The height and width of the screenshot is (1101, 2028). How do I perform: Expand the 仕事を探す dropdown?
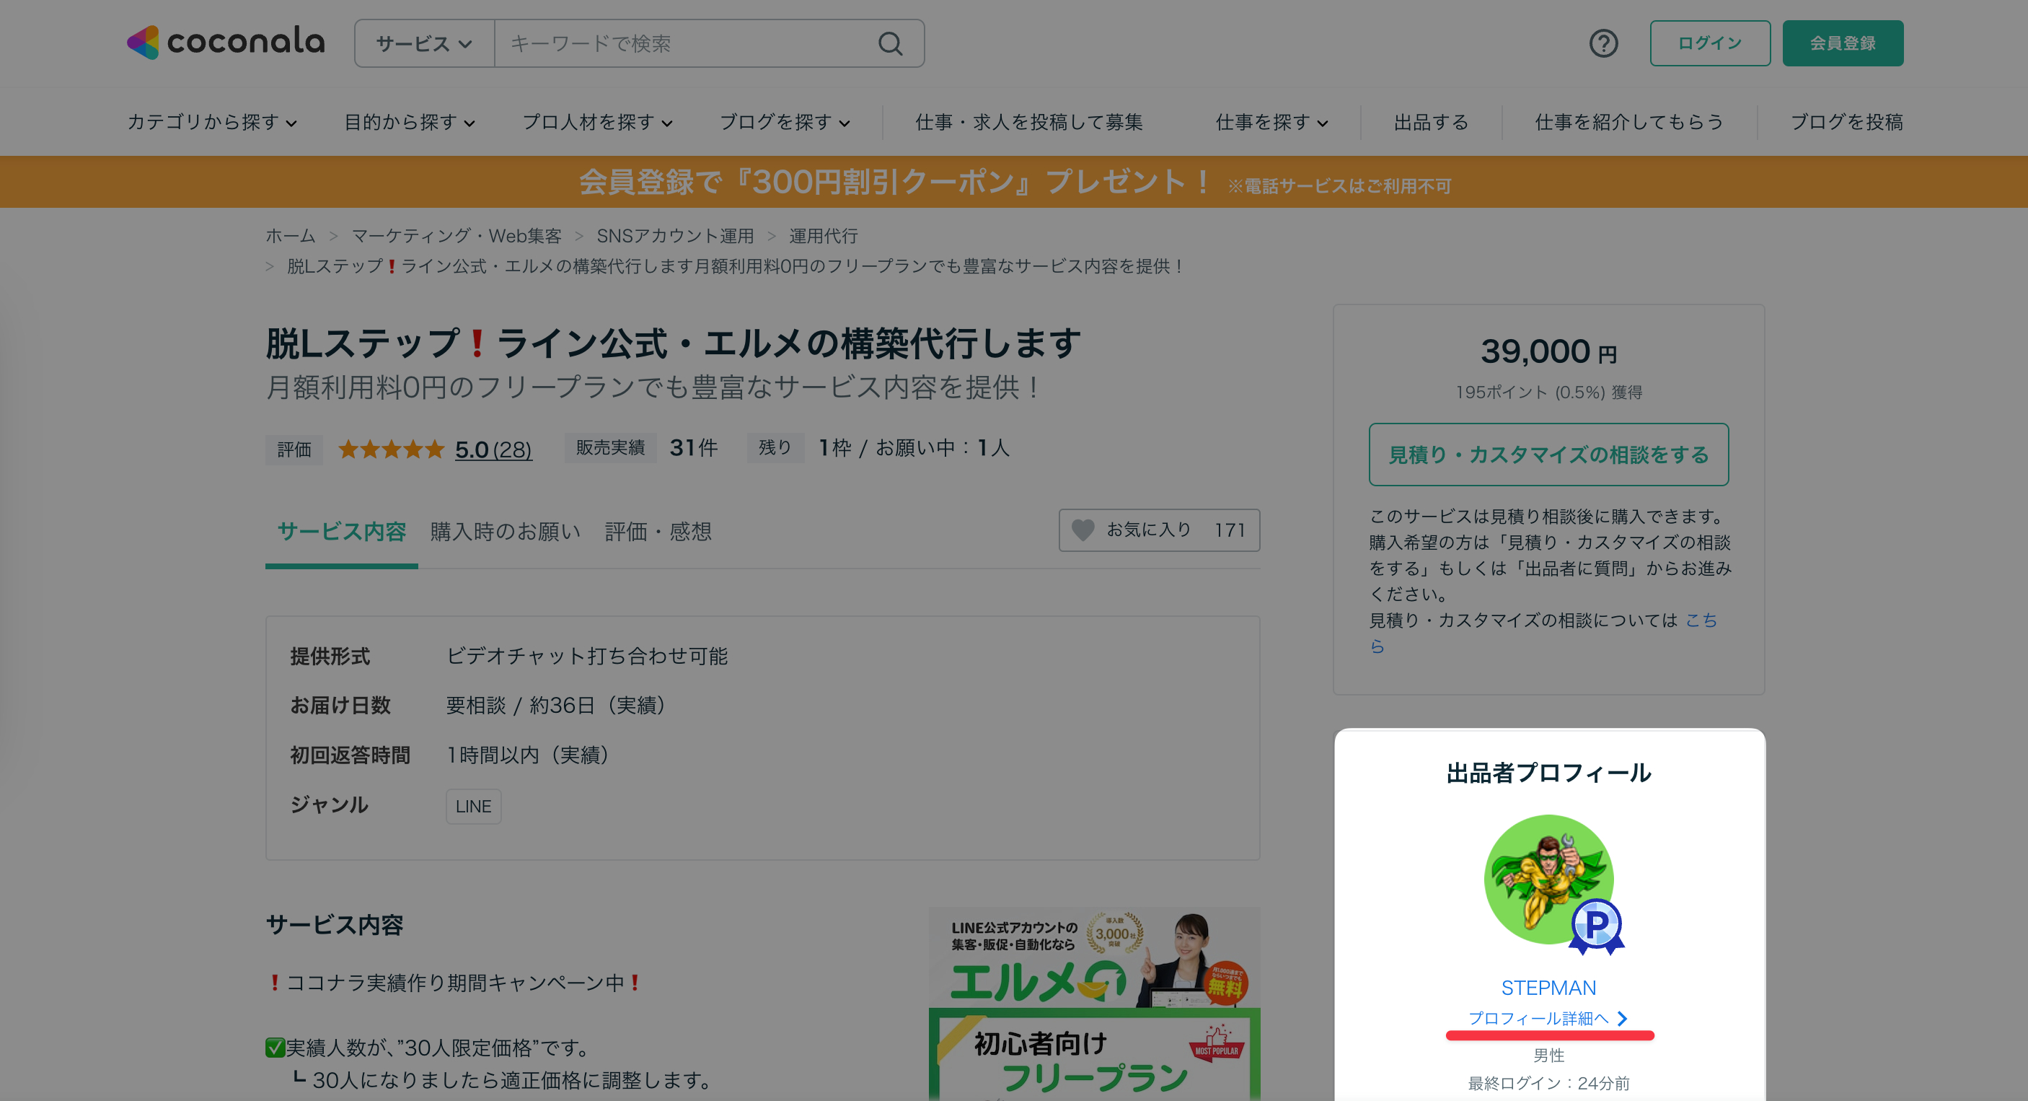pos(1271,122)
